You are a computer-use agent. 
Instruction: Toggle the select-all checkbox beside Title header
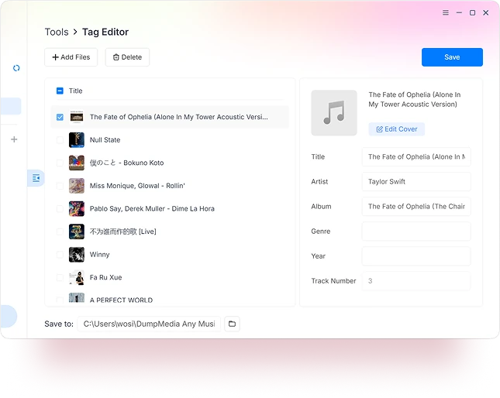(x=60, y=91)
